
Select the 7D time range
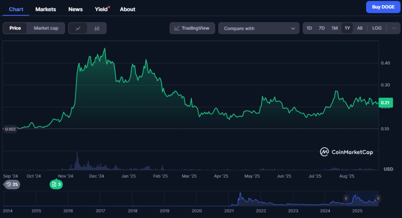point(322,28)
